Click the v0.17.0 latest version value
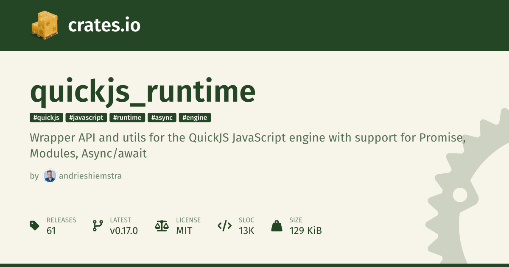Viewport: 509px width, 267px height. [x=124, y=231]
